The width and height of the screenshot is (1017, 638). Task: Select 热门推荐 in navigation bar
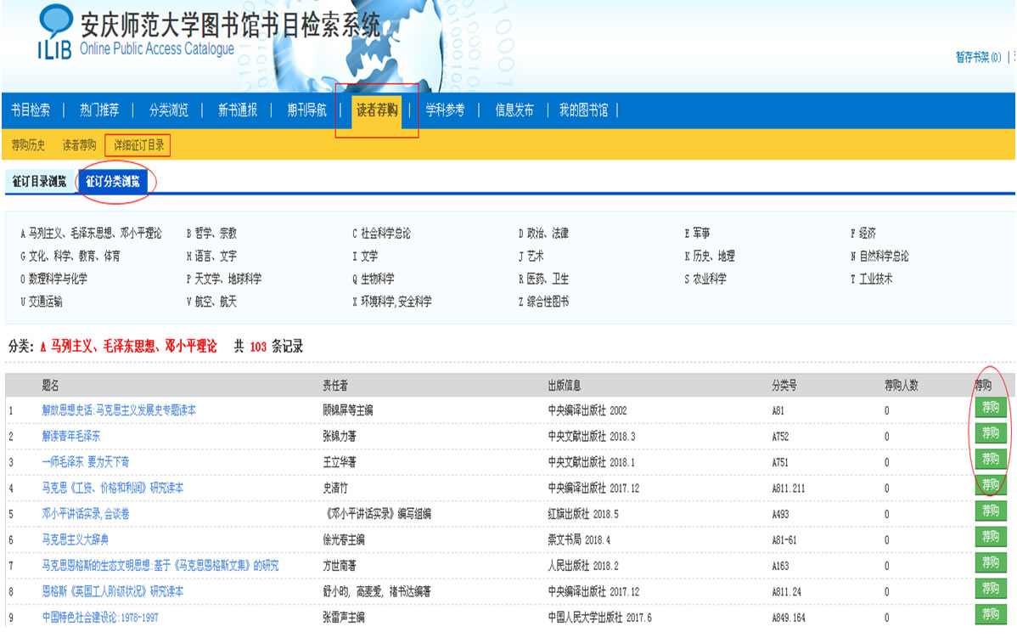(99, 110)
